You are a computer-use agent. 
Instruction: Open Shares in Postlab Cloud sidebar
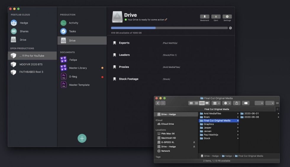pyautogui.click(x=24, y=31)
